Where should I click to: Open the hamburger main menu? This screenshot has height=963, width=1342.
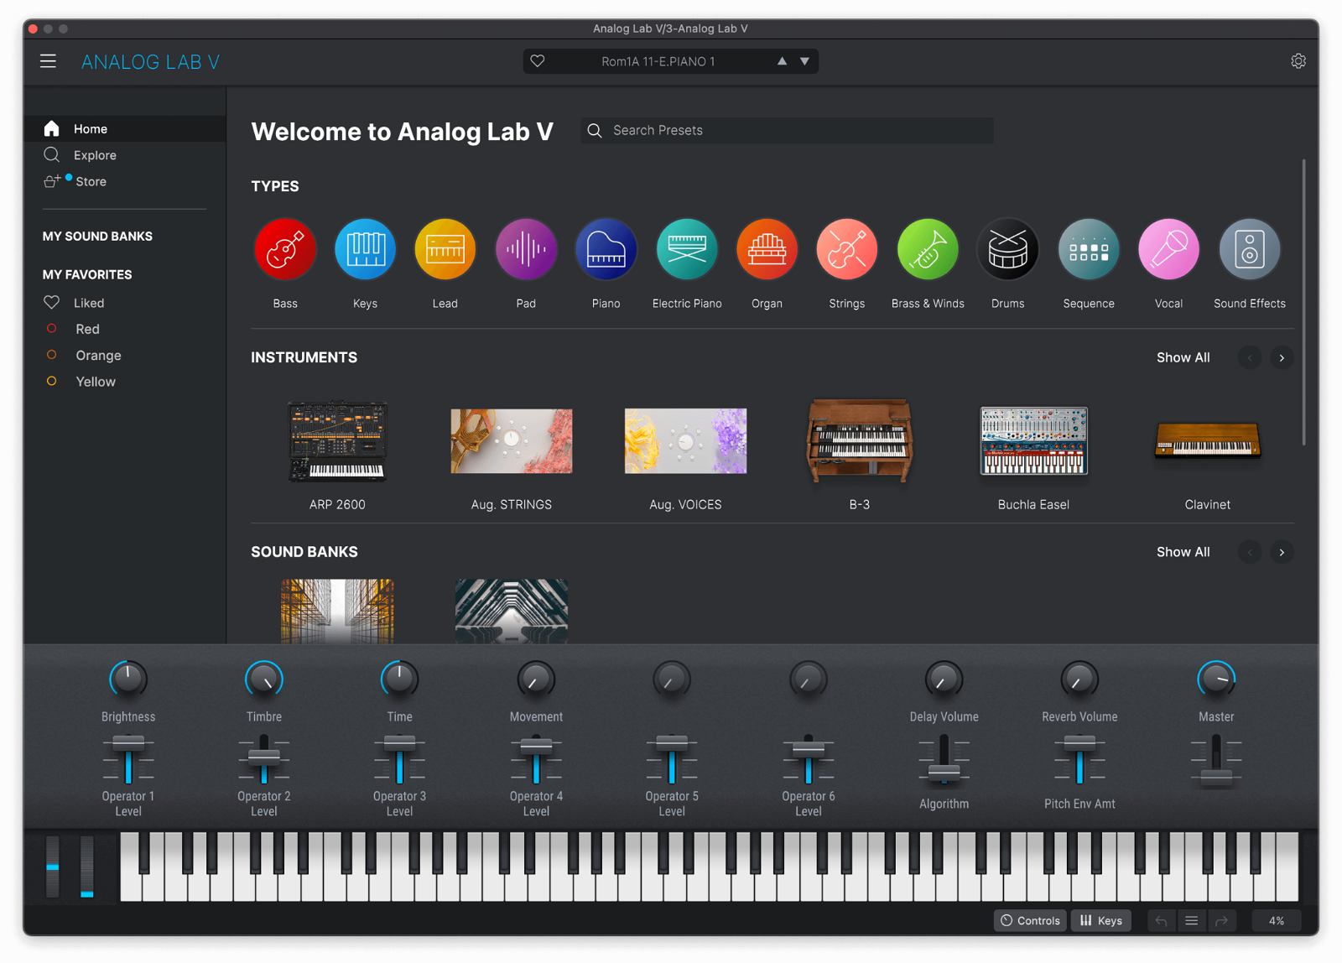48,61
